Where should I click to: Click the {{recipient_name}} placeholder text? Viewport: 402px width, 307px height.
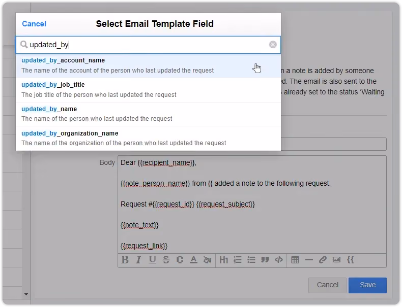(x=166, y=162)
